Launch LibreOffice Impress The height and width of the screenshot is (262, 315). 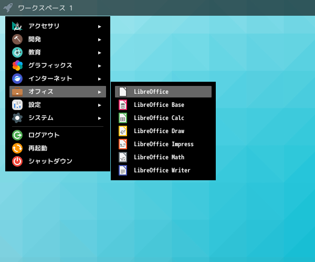(x=163, y=144)
